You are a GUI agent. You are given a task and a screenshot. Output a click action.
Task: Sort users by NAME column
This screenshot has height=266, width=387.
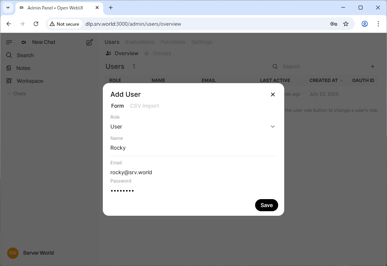[x=158, y=80]
